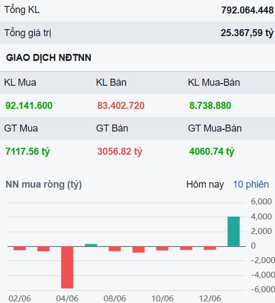
Task: Click the 04/06 axis date label
Action: click(x=67, y=299)
